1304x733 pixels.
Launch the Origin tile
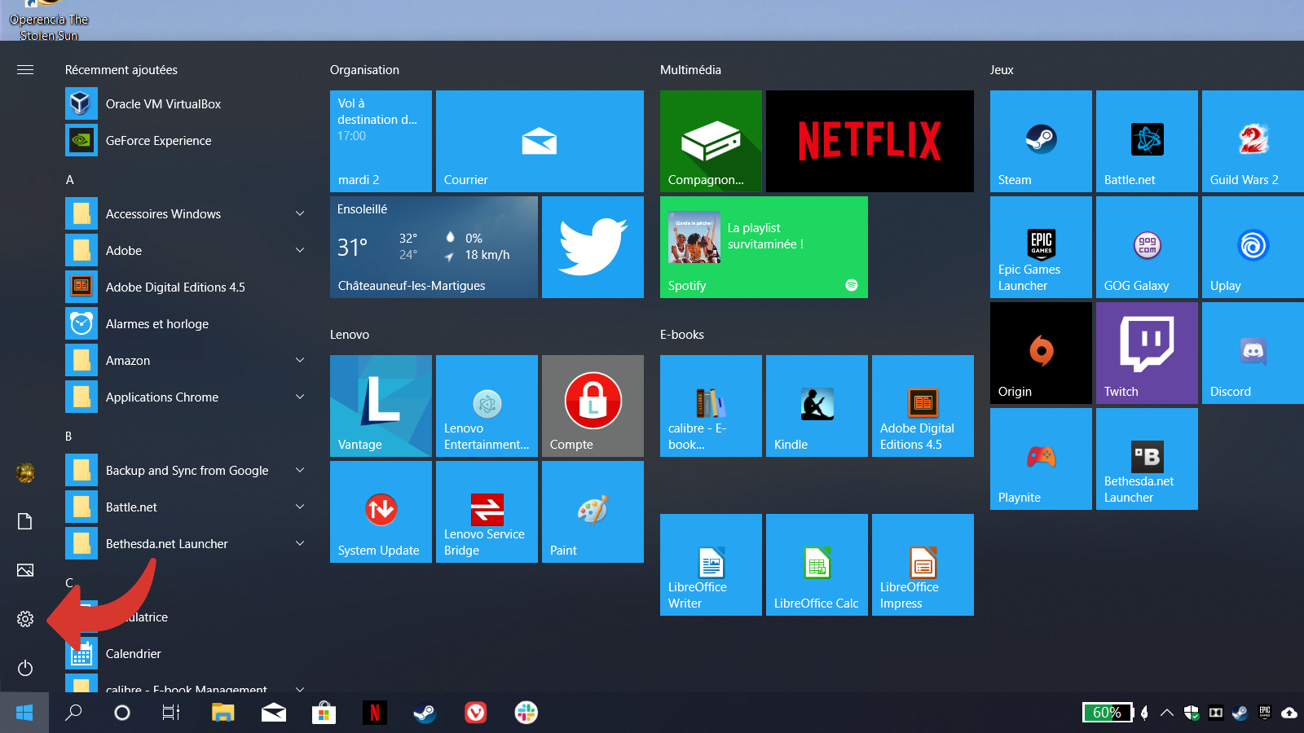click(1041, 353)
